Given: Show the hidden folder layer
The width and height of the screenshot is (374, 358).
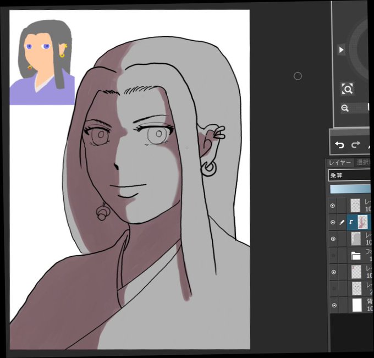Looking at the screenshot, I should click(x=333, y=256).
